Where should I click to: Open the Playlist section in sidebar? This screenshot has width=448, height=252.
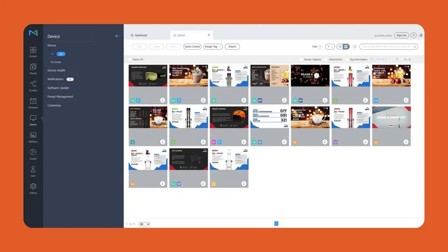click(x=33, y=69)
